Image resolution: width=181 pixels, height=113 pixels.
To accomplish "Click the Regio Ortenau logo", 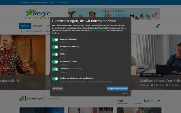I will tap(38, 14).
